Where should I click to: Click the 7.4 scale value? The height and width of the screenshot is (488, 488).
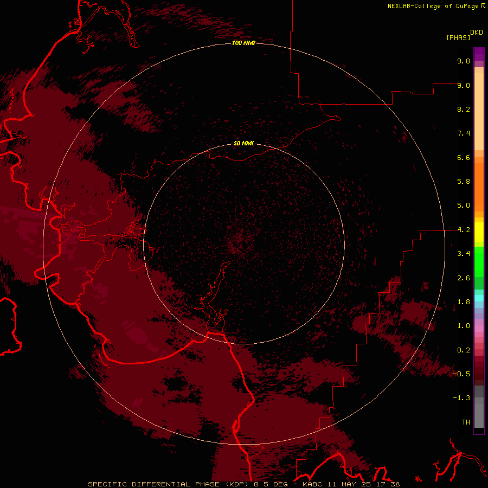coord(464,133)
